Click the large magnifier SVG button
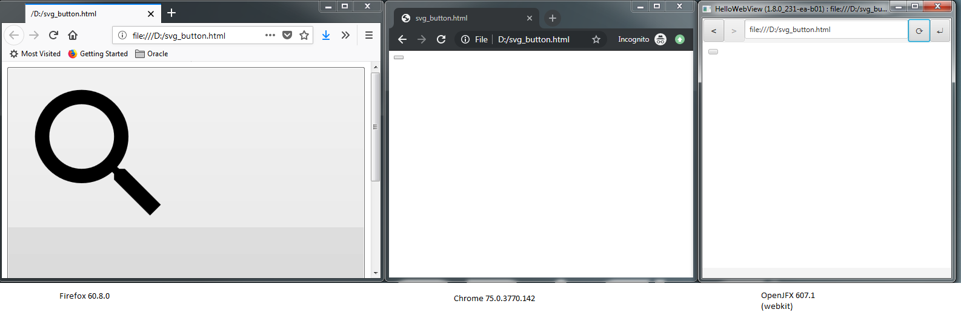 tap(185, 172)
